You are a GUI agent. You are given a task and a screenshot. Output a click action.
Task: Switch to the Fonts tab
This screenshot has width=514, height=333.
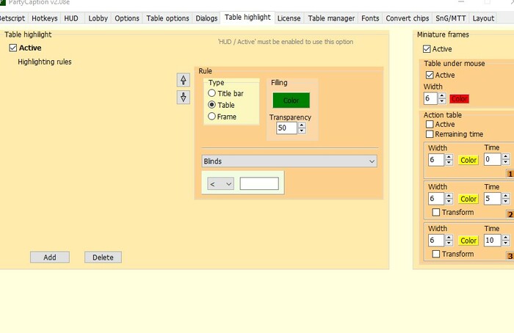coord(370,18)
